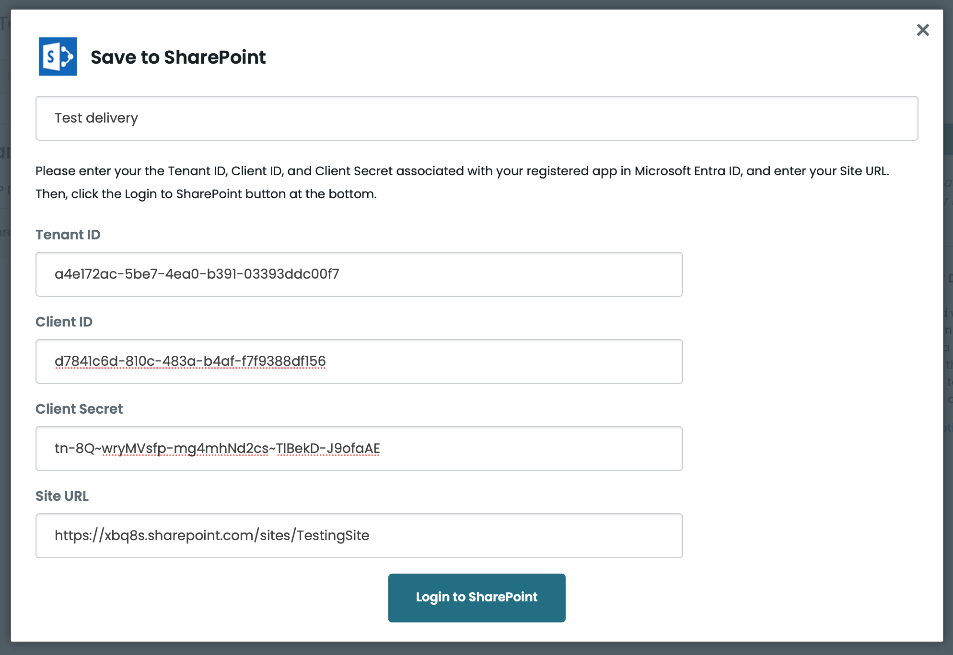The width and height of the screenshot is (953, 655).
Task: Close the Save to SharePoint dialog
Action: coord(922,30)
